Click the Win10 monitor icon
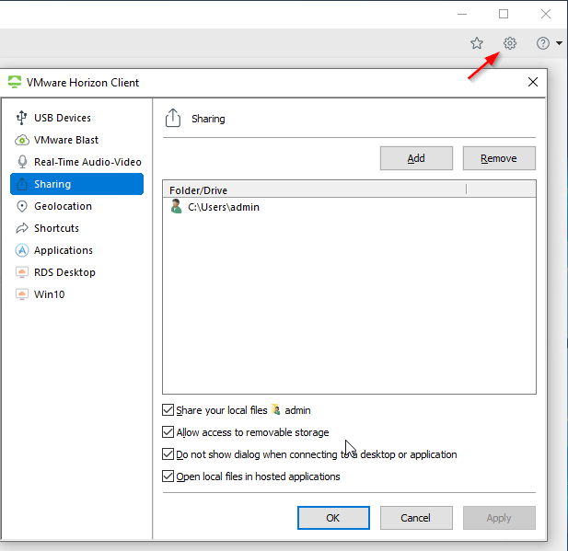The width and height of the screenshot is (568, 551). pyautogui.click(x=22, y=294)
